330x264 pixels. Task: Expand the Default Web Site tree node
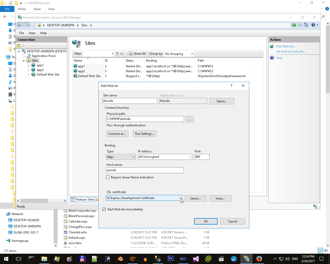(28, 75)
